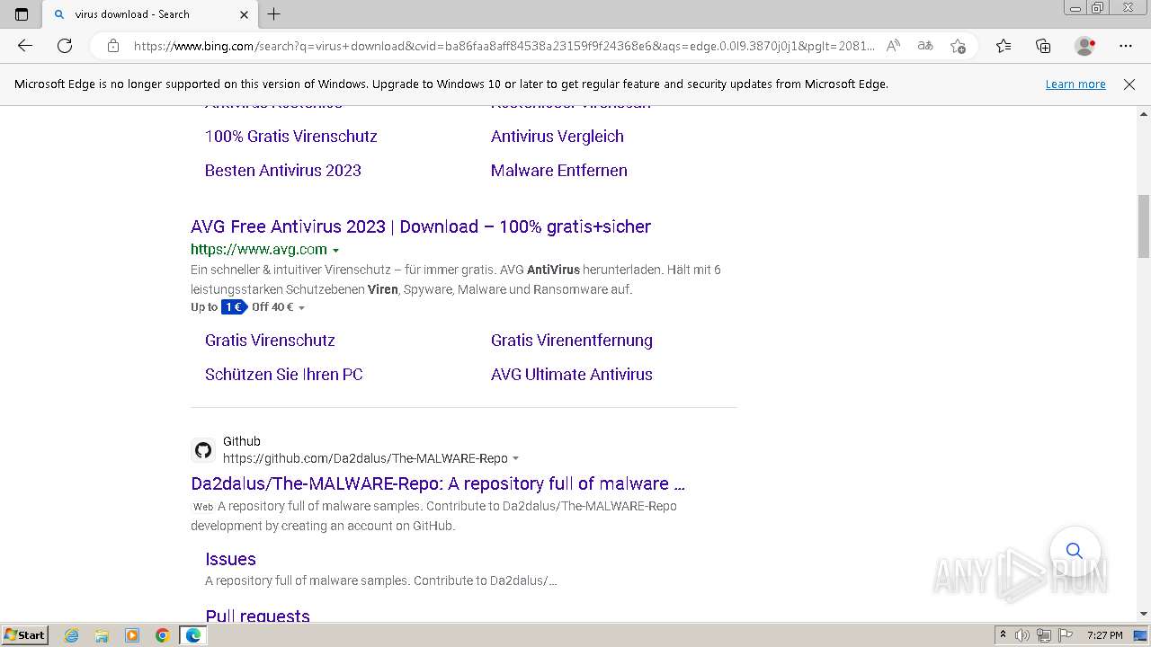
Task: Click the https://www.avg.com green URL
Action: 259,250
